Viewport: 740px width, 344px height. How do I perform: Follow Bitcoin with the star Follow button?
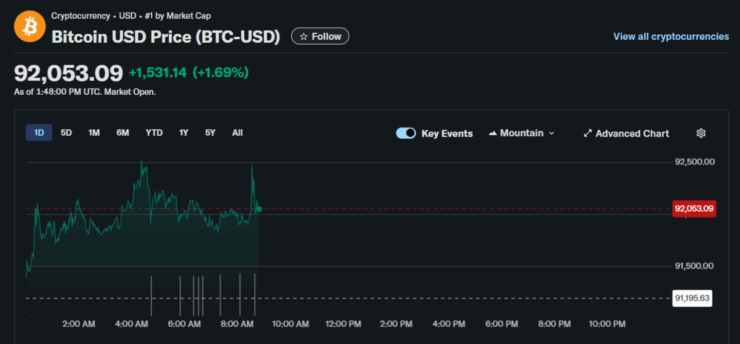[320, 36]
